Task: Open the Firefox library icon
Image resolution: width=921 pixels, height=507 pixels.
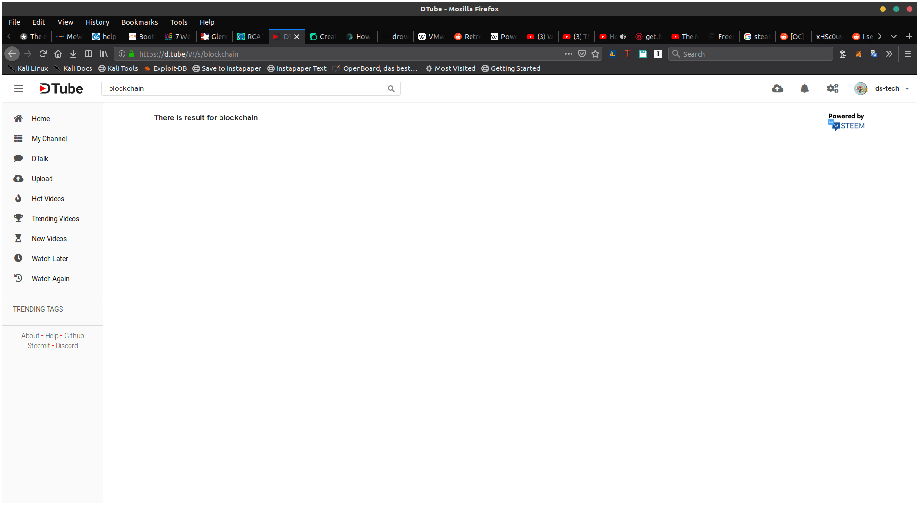Action: click(104, 54)
